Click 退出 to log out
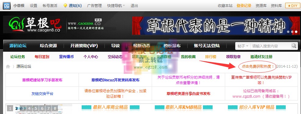301x114 pixels. tap(134, 5)
